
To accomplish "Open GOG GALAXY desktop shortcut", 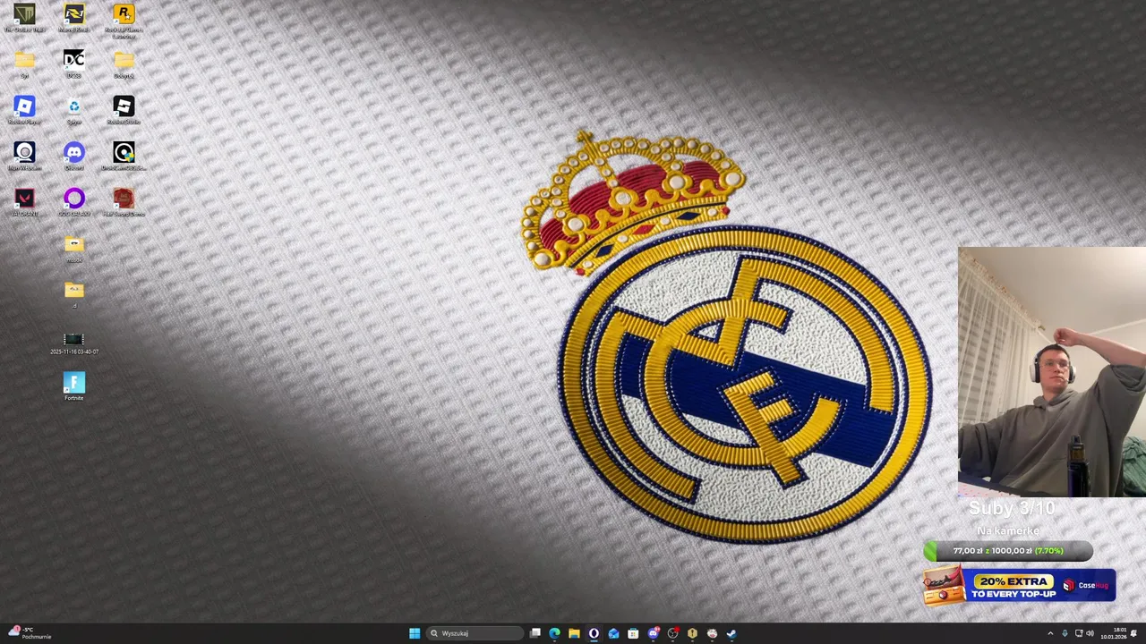I will click(74, 201).
